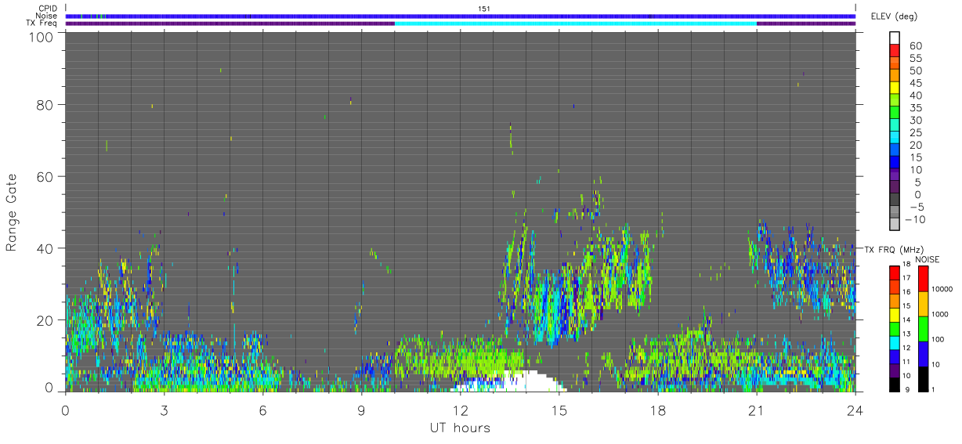Click the 10000 tick on NOISE colorbar
Screen dimensions: 962x444
click(x=942, y=289)
